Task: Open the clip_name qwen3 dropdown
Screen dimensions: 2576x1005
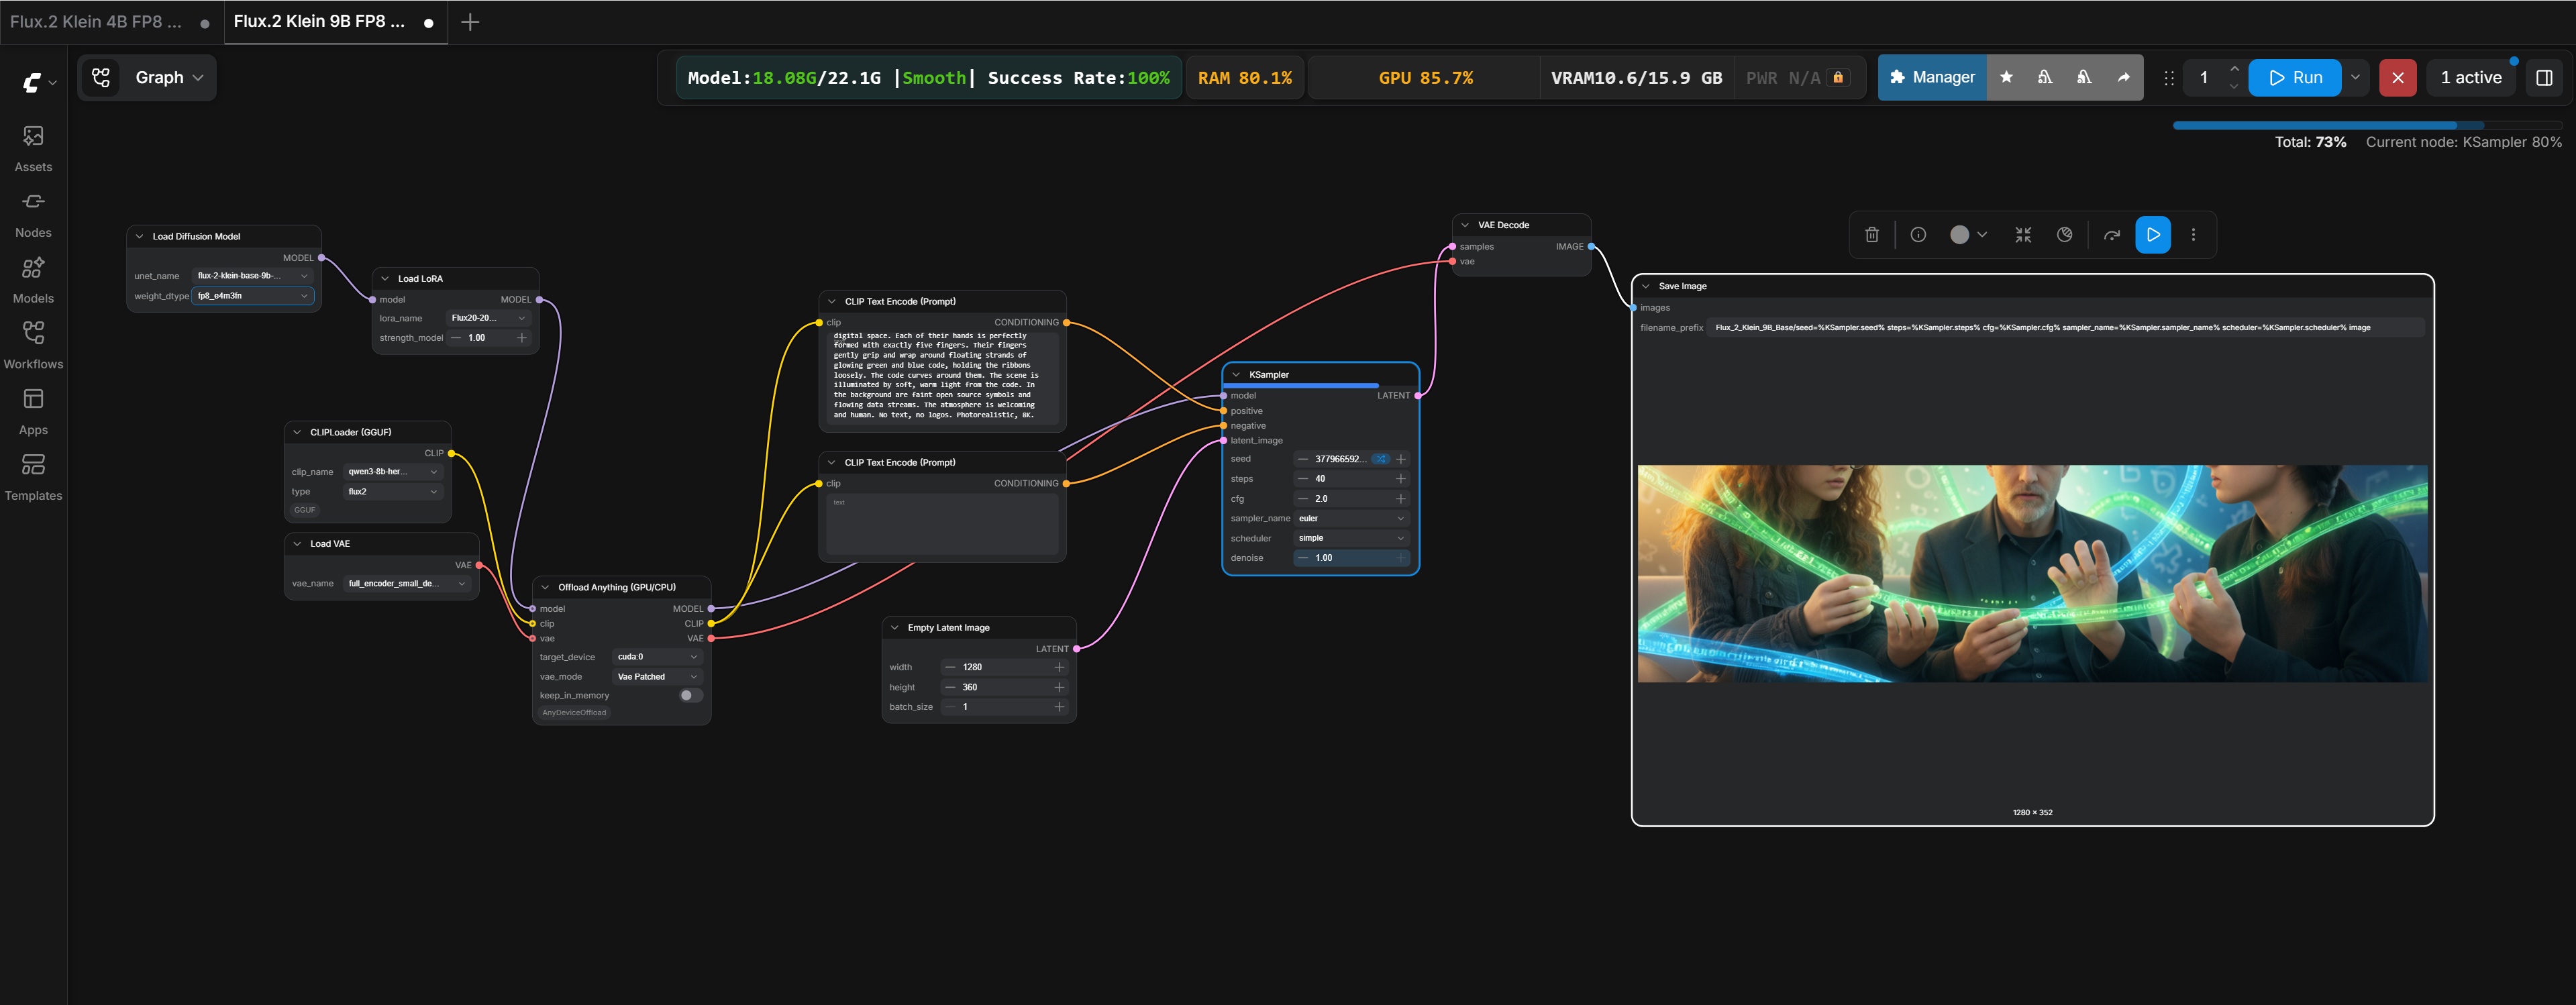Action: 392,472
